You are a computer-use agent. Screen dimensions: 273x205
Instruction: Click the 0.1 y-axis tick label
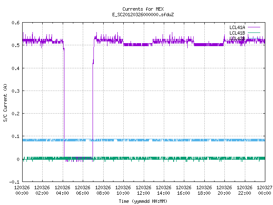15,136
